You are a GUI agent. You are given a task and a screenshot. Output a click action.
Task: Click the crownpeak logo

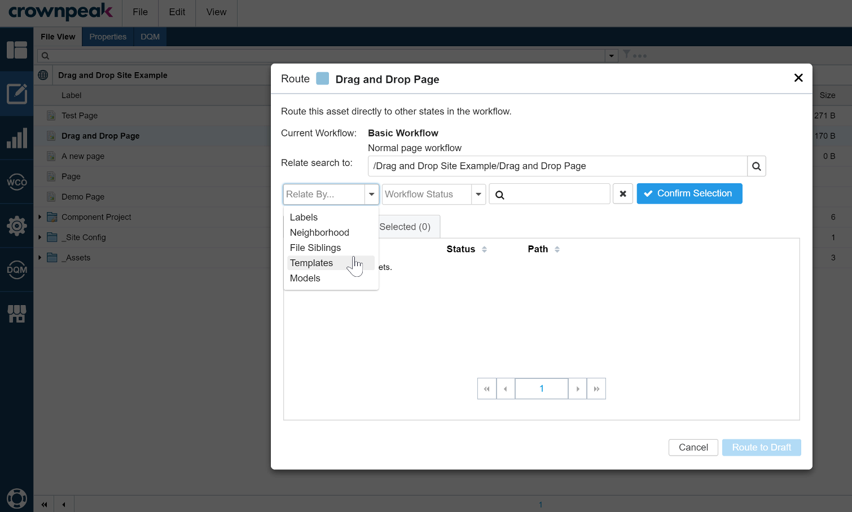(61, 12)
